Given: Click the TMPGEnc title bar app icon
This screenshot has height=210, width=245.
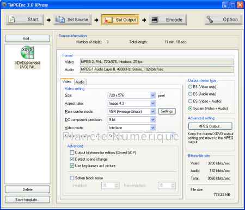Looking at the screenshot, I should pos(4,4).
